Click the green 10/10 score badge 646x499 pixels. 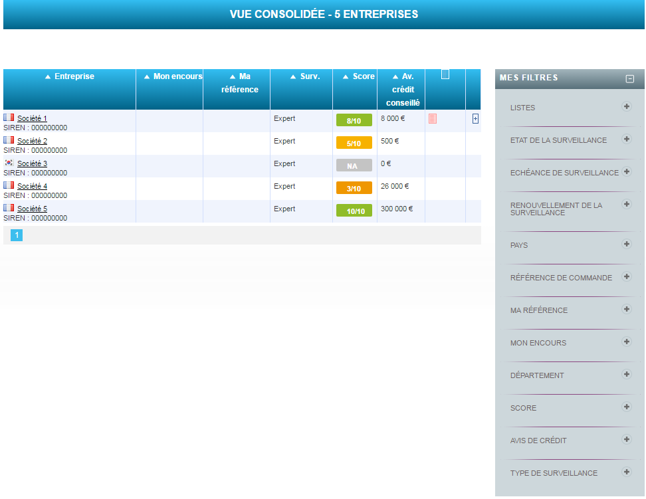354,211
